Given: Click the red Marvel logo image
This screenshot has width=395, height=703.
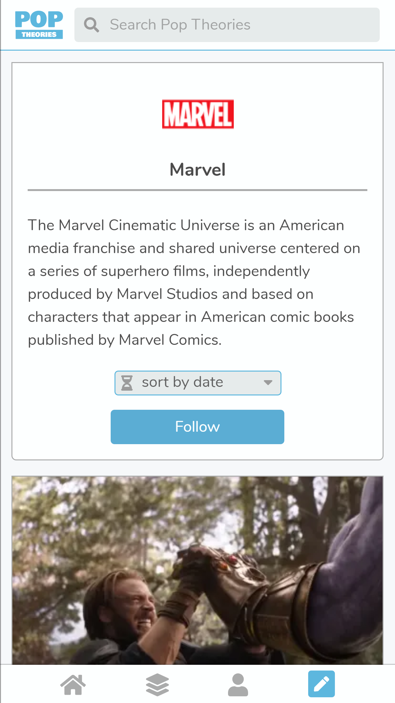Looking at the screenshot, I should pyautogui.click(x=198, y=114).
